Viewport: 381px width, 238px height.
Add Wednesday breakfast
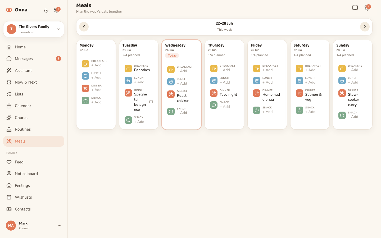(182, 71)
